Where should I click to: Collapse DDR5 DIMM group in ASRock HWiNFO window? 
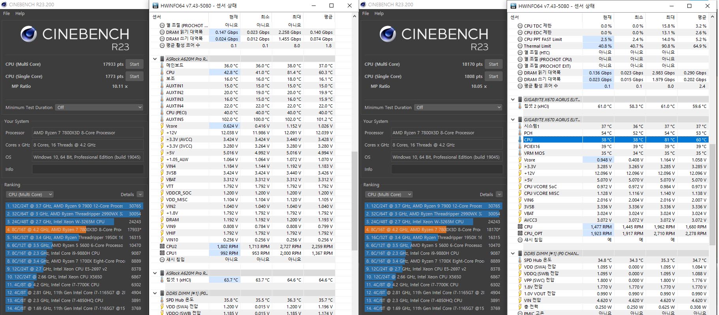pyautogui.click(x=155, y=293)
